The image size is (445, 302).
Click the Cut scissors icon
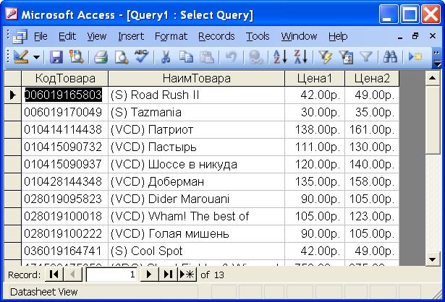click(166, 57)
